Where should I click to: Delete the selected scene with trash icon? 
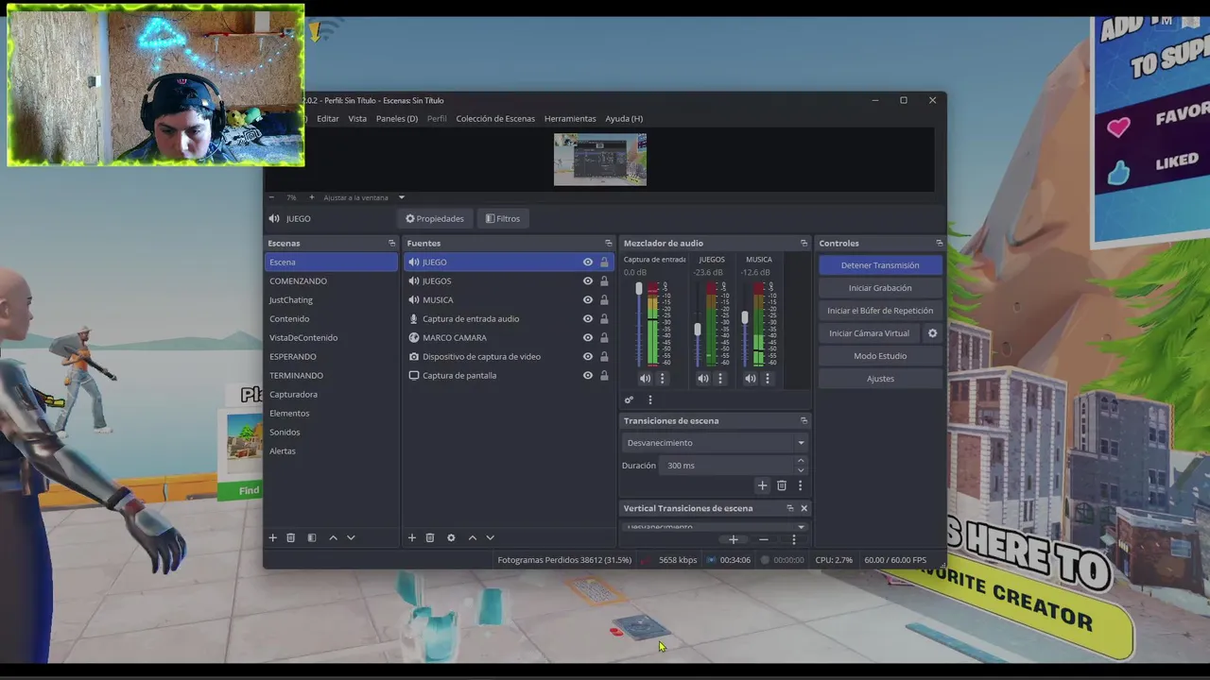[291, 537]
